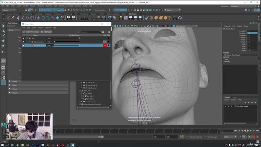
Task: Expand the Falloff section in Tool Settings
Action: pos(38,81)
